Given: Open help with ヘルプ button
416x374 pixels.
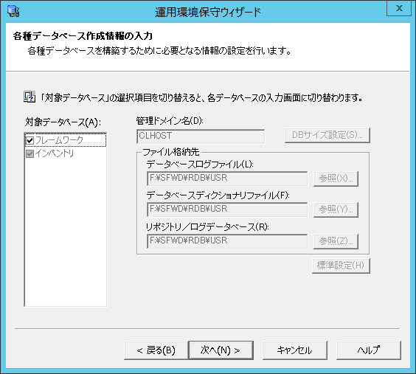Looking at the screenshot, I should coord(369,350).
